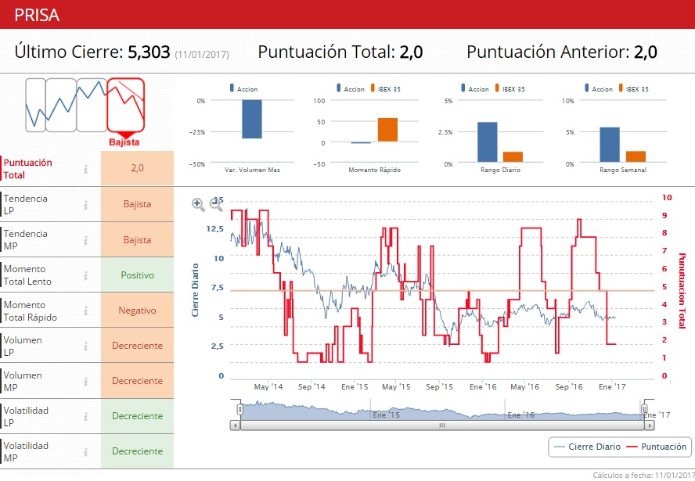This screenshot has width=695, height=481.
Task: Open info icon for Tendencia MP row
Action: 85,240
